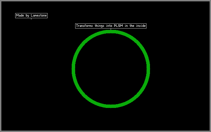The width and height of the screenshot is (211, 132).
Task: Click the lower-right arc of the green ring
Action: click(137, 95)
